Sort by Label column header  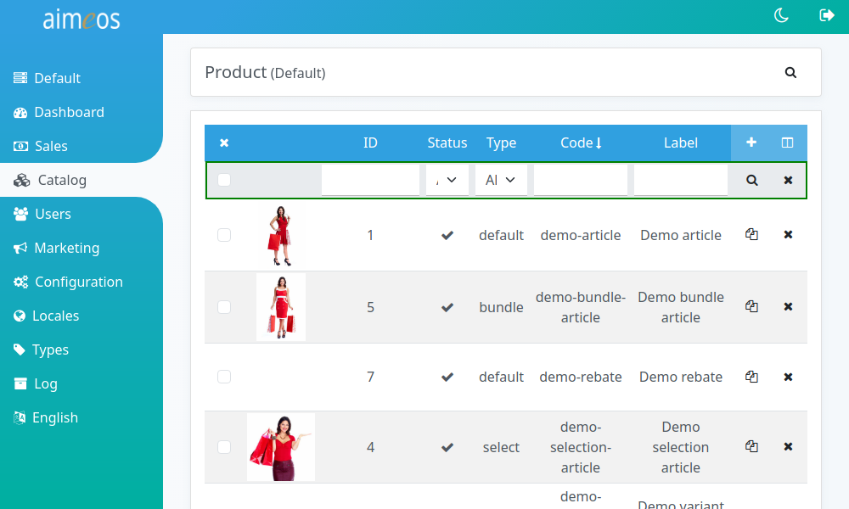[681, 143]
